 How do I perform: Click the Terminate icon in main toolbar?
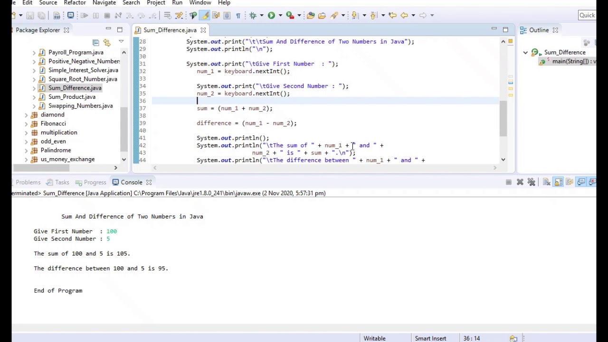[107, 16]
